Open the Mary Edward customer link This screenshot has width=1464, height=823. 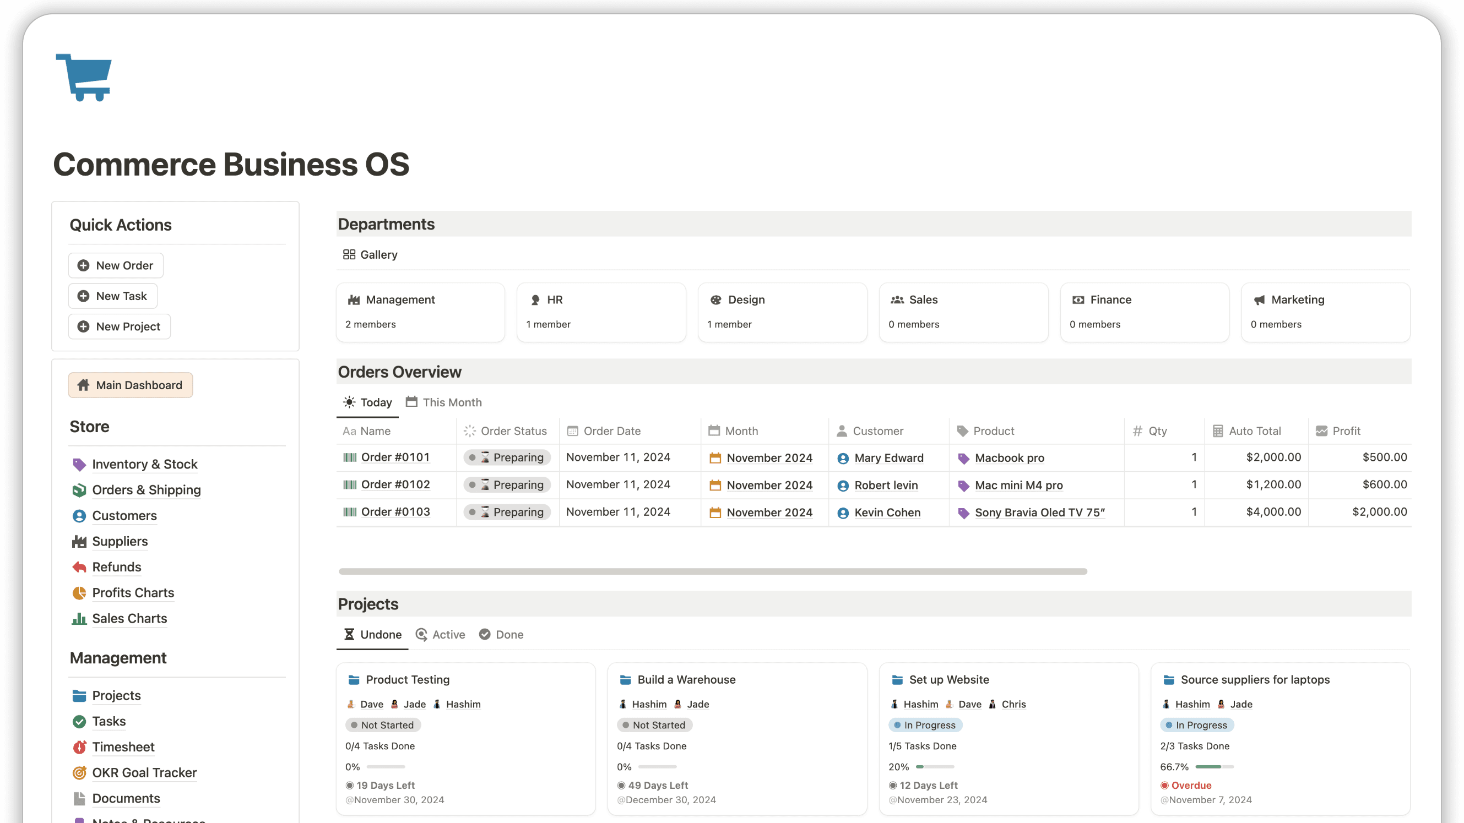coord(888,458)
